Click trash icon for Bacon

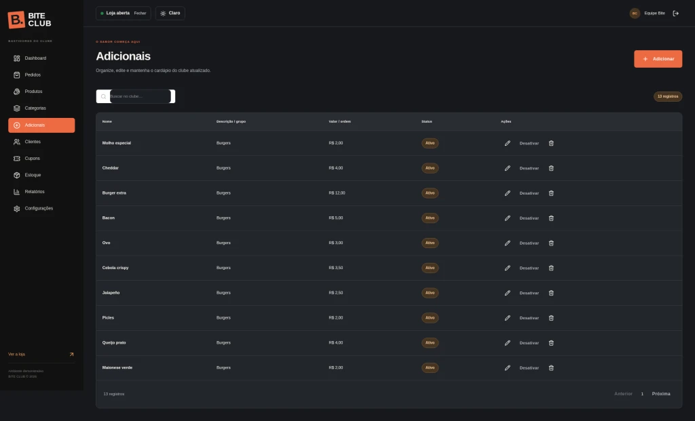pos(551,218)
